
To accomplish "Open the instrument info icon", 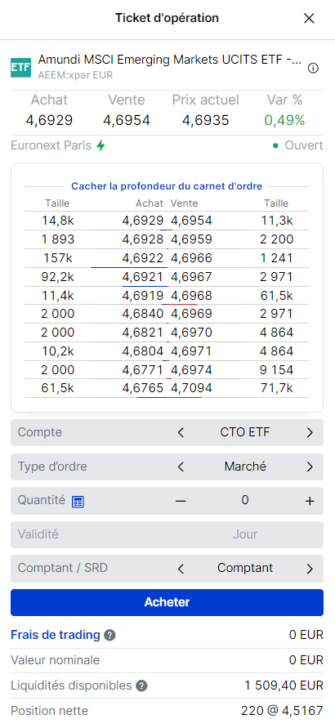I will [313, 69].
